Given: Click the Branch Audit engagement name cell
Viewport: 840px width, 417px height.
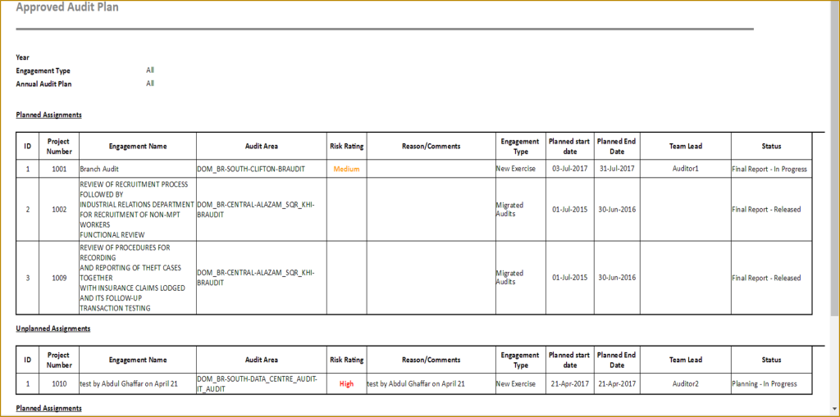Looking at the screenshot, I should [x=137, y=169].
